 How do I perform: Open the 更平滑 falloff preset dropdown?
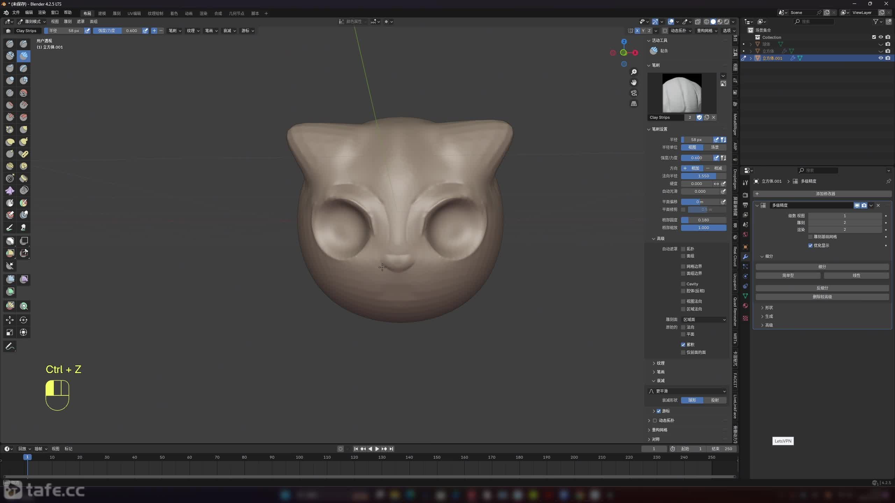coord(687,391)
